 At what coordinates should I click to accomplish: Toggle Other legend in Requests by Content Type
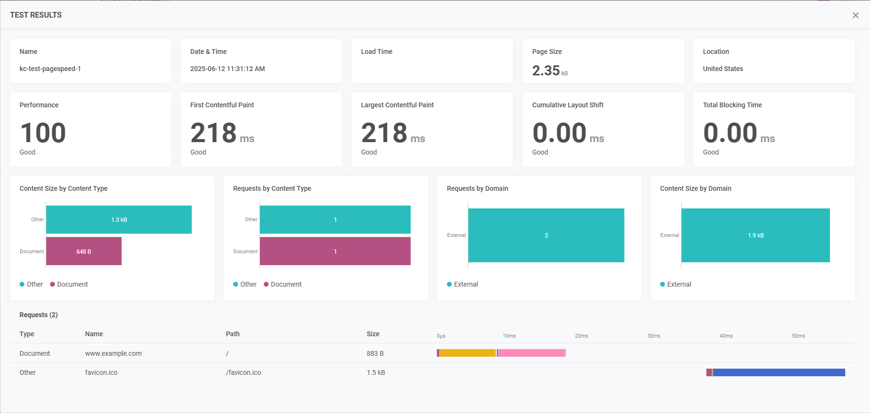(245, 284)
